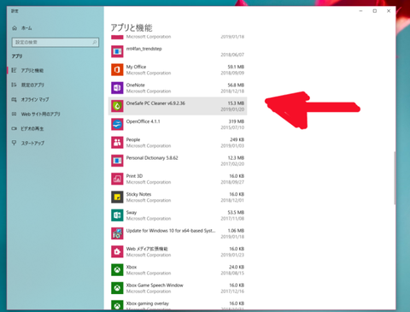The width and height of the screenshot is (410, 312).
Task: Click the '56.8 MB' size of OneNote
Action: (236, 85)
